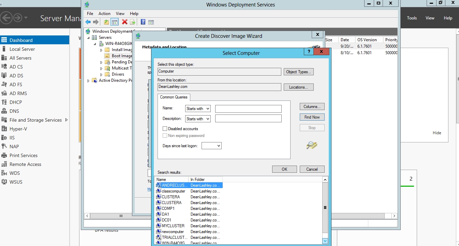
Task: Expand the Drivers tree node
Action: pos(101,74)
